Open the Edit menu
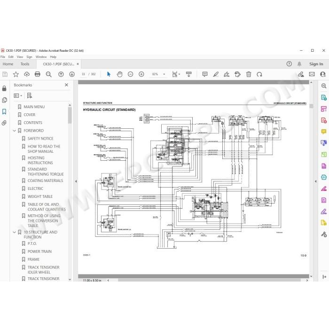 click(11, 57)
